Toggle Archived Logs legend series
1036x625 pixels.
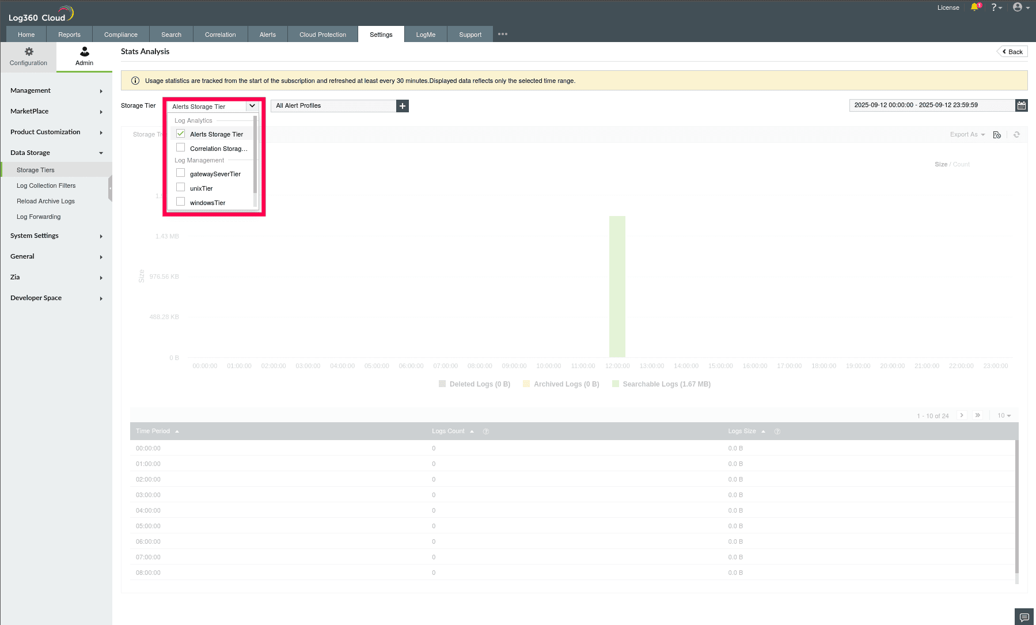pyautogui.click(x=561, y=384)
